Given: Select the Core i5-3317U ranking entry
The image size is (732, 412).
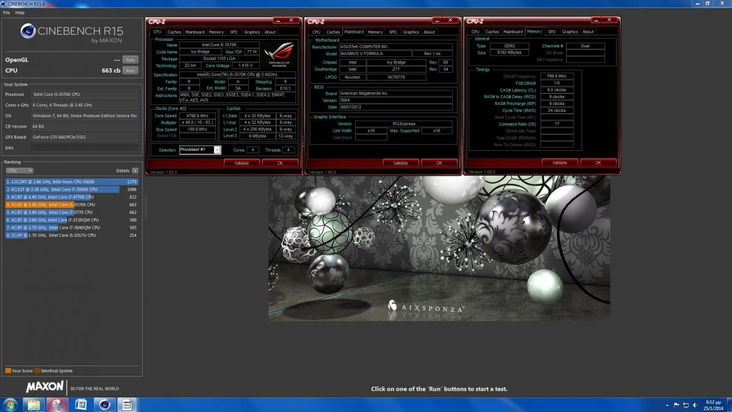Looking at the screenshot, I should point(72,235).
